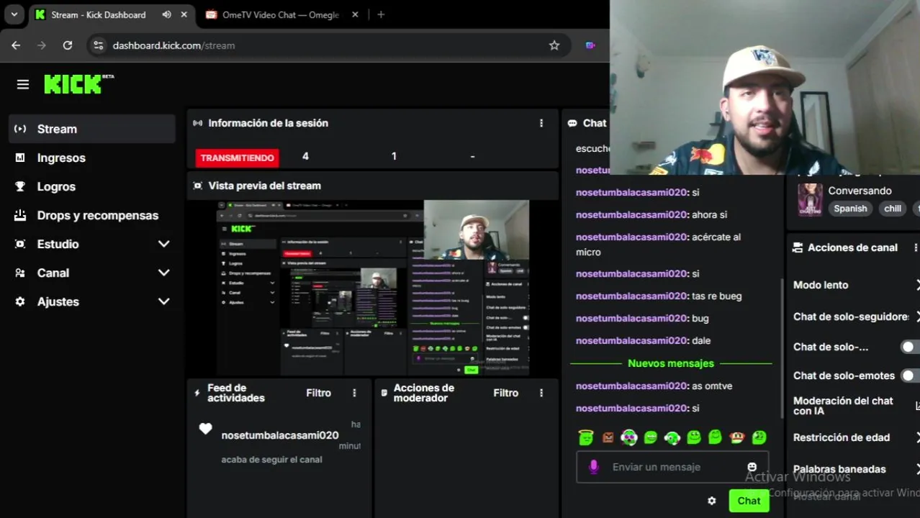Expand the Canal section chevron
The image size is (920, 518).
164,273
